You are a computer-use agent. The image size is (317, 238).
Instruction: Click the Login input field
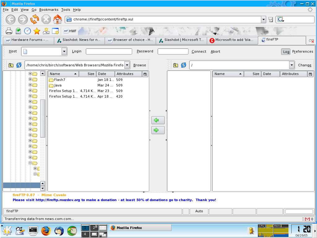click(109, 51)
